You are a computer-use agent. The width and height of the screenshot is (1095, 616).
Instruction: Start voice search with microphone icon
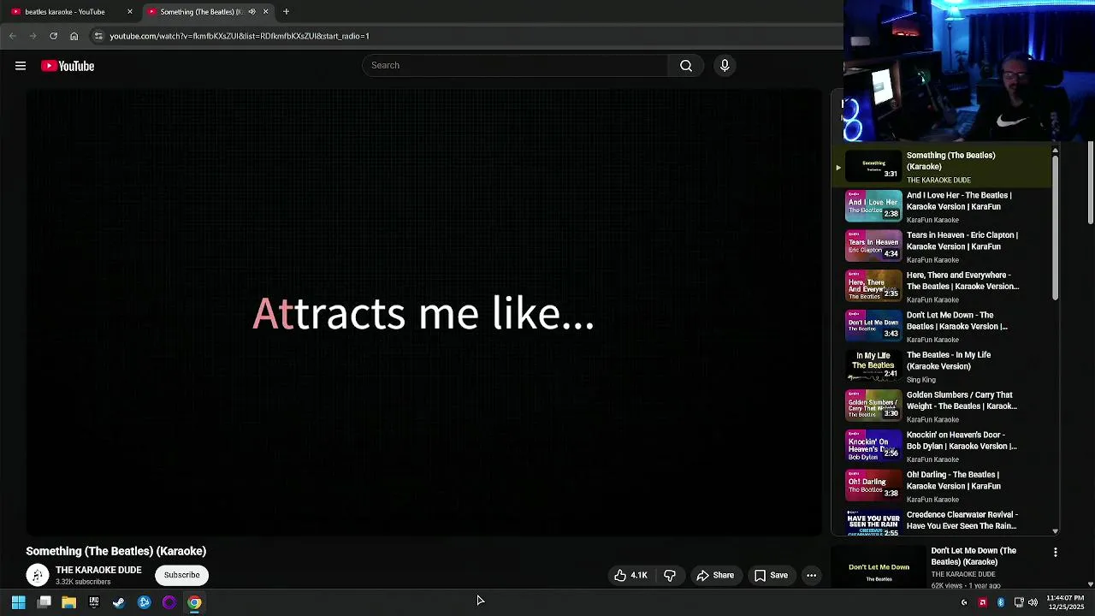(725, 66)
